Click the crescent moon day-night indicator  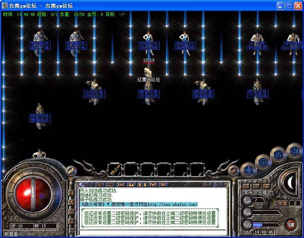(290, 183)
